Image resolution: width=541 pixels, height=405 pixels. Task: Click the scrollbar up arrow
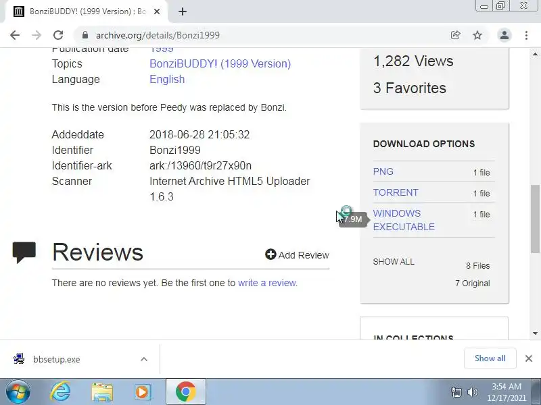(535, 54)
